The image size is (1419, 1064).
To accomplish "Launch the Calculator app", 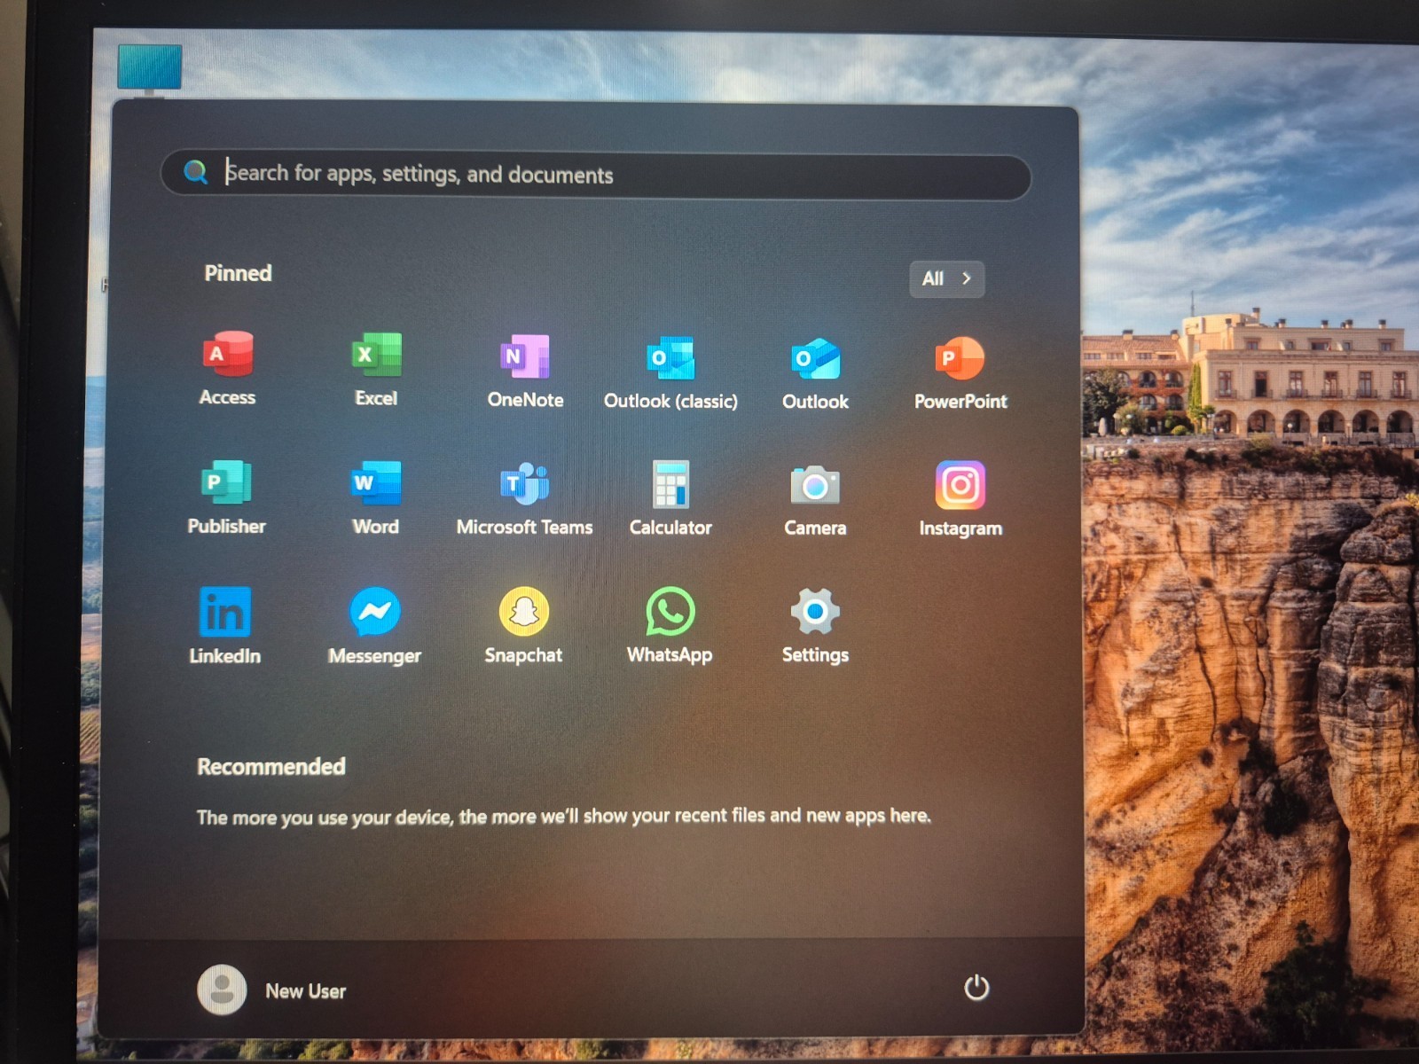I will pyautogui.click(x=670, y=498).
